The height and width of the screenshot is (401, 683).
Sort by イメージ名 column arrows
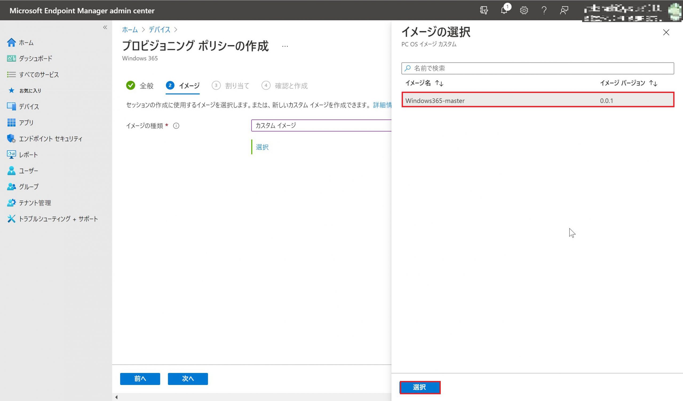click(x=439, y=83)
